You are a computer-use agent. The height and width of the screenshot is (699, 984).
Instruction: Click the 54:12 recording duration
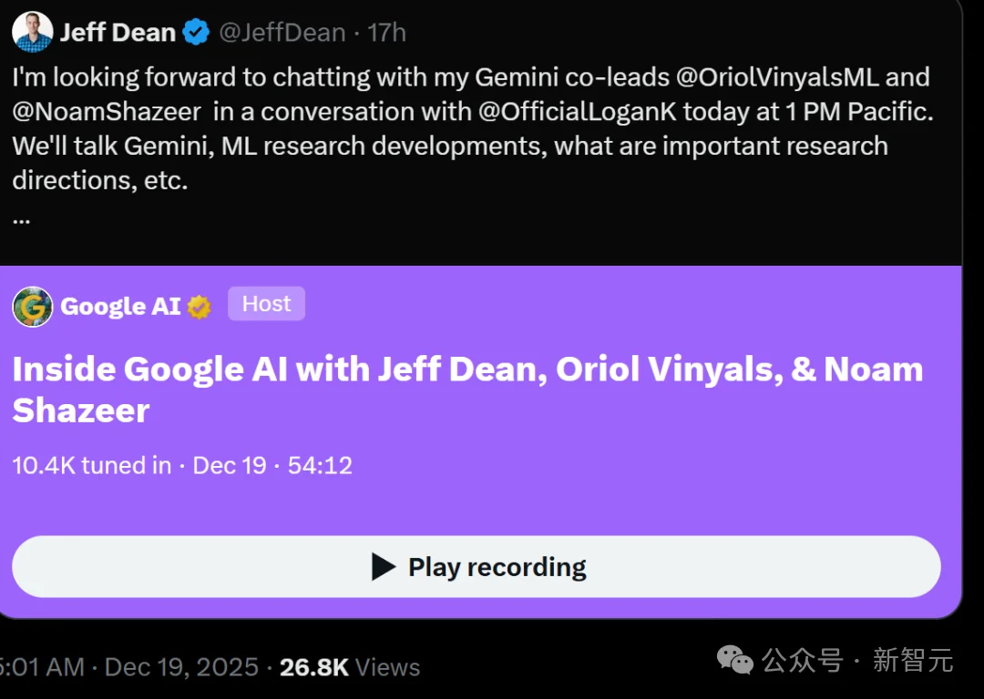pos(320,465)
